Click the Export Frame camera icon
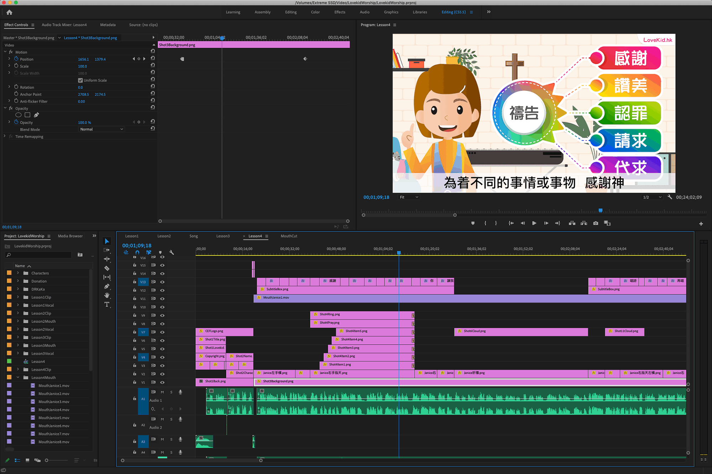 click(596, 223)
